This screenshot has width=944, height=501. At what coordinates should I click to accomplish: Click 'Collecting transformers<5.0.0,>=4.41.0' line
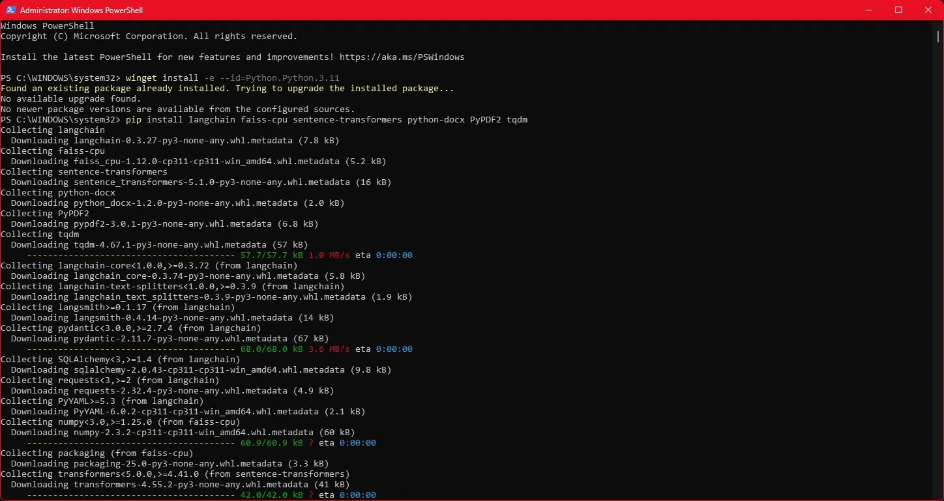coord(175,474)
